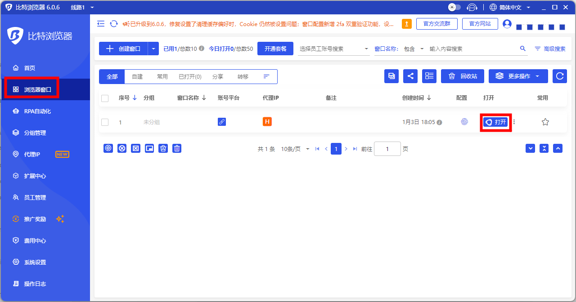Go to last page with the skip-forward icon
The width and height of the screenshot is (576, 302).
355,149
